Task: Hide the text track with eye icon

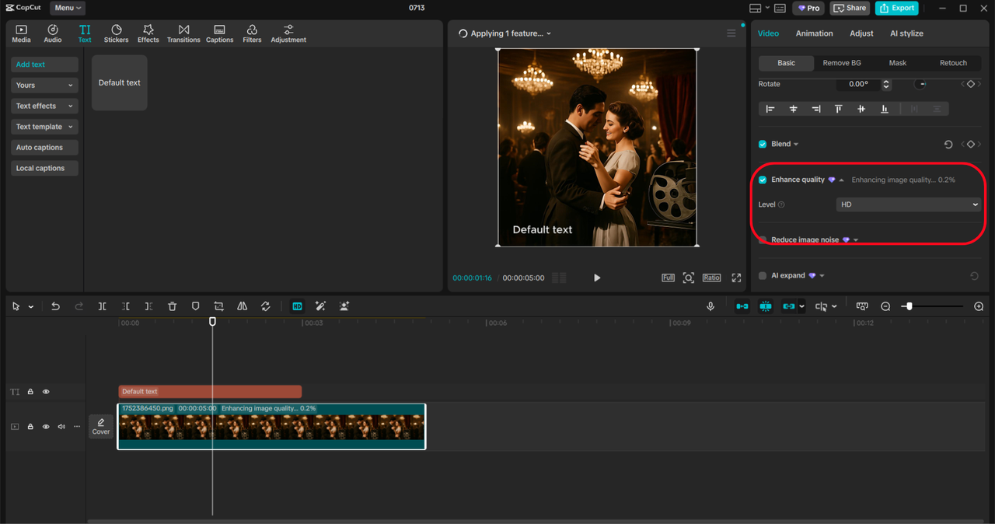Action: click(x=46, y=392)
